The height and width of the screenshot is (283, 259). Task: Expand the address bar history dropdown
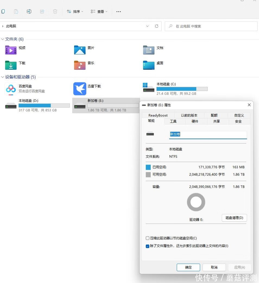click(x=147, y=26)
